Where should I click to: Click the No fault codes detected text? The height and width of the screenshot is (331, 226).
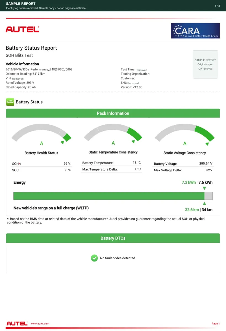coord(118,258)
